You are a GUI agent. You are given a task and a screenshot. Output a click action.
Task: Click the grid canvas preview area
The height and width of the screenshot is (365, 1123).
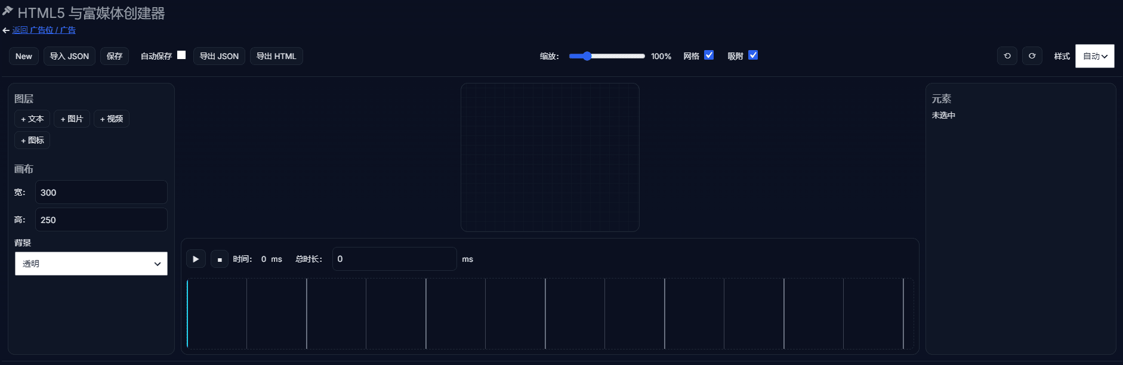click(550, 157)
